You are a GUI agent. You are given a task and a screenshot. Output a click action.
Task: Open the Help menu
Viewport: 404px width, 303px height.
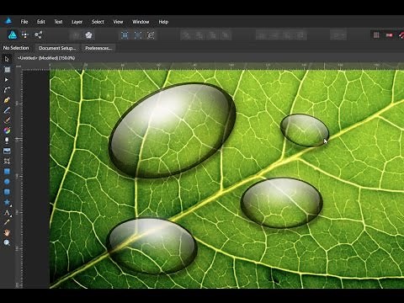[x=163, y=22]
